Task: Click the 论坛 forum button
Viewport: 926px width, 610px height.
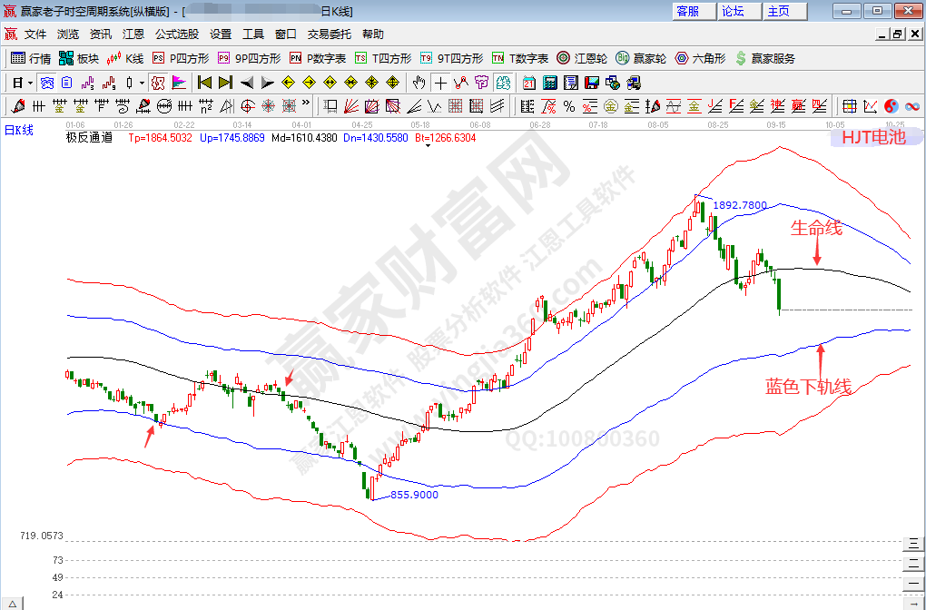Action: [x=733, y=11]
